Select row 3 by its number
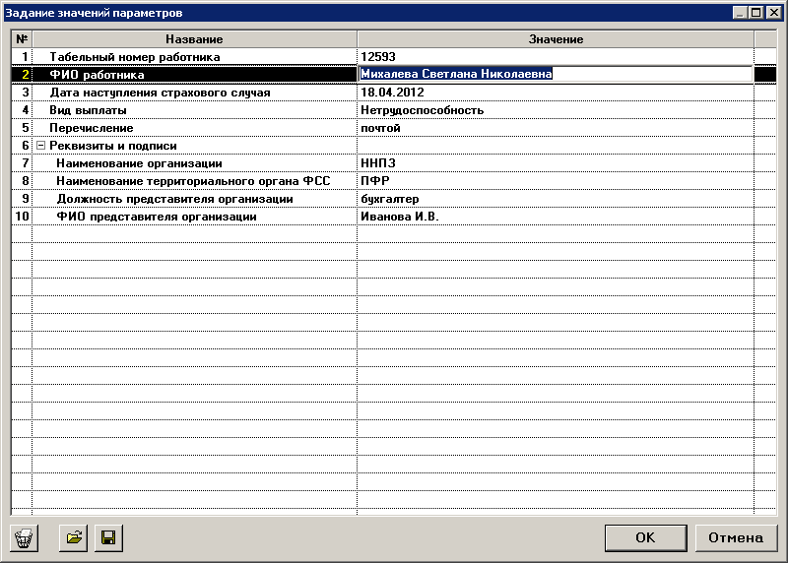Screen dimensions: 788x563 click(22, 93)
